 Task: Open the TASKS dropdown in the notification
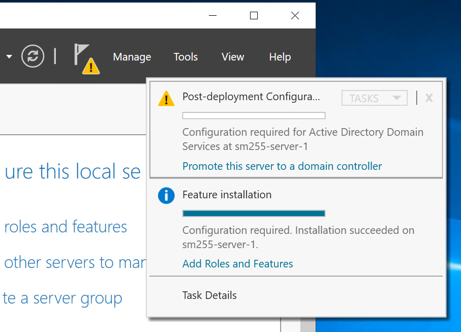tap(374, 98)
